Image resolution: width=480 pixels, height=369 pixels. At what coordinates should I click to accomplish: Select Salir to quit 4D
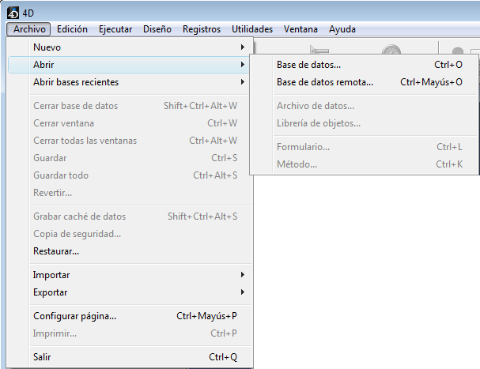(43, 357)
